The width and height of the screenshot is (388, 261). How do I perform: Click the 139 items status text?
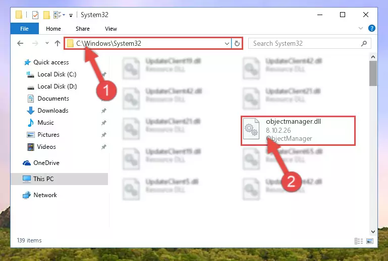[x=29, y=240]
